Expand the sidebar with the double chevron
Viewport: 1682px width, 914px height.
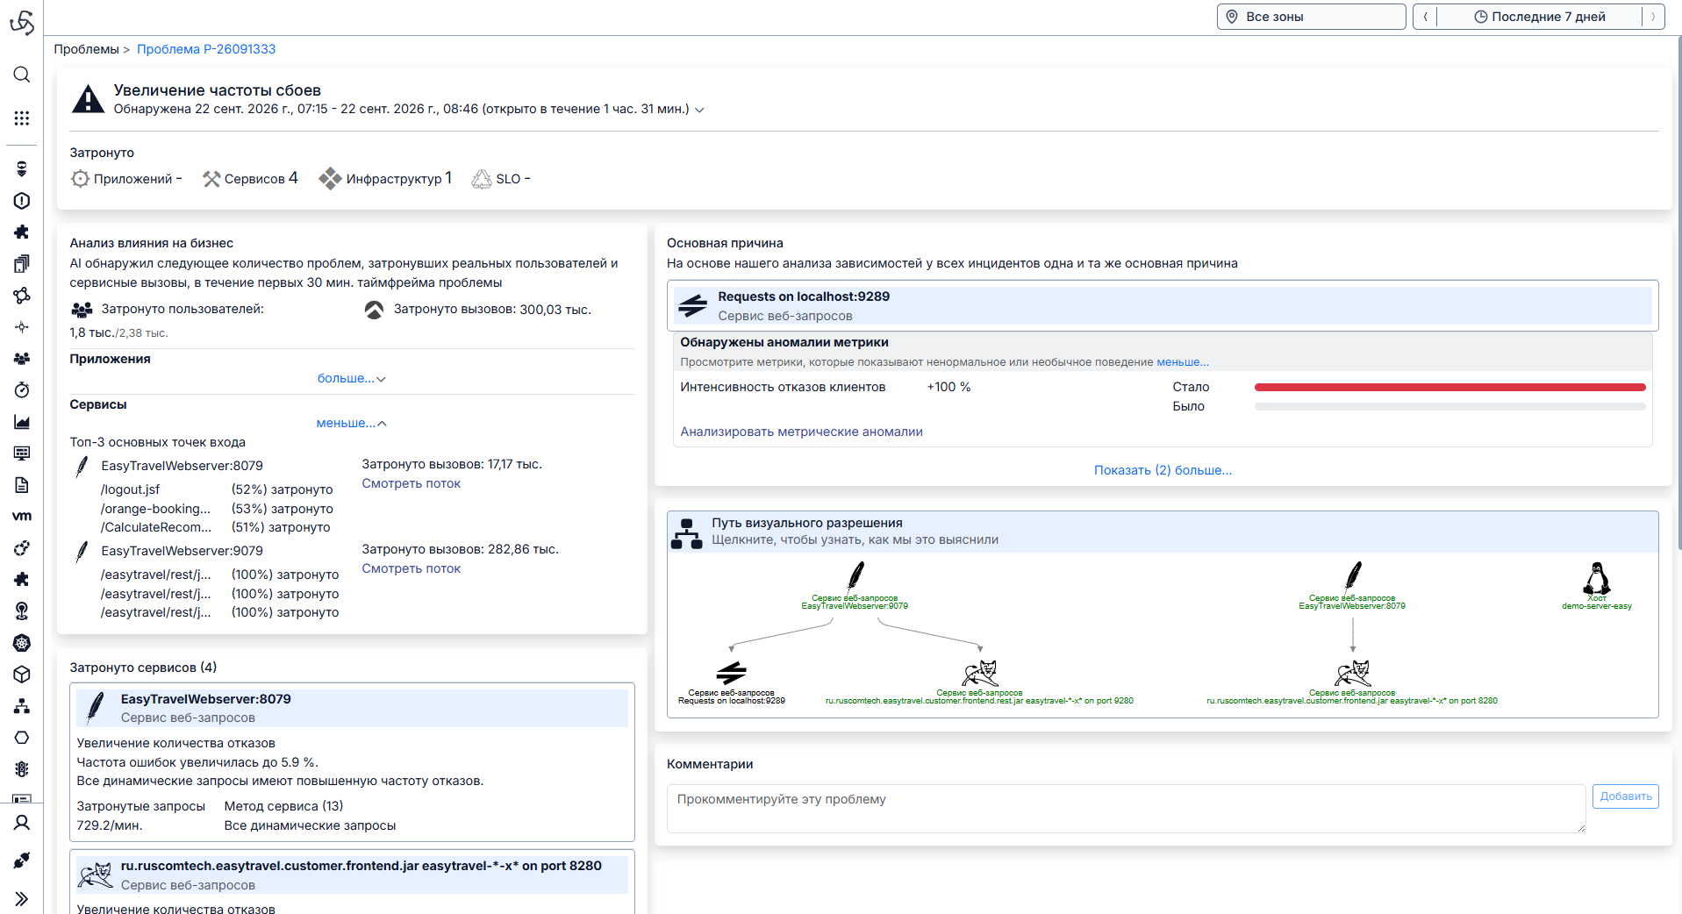click(22, 899)
